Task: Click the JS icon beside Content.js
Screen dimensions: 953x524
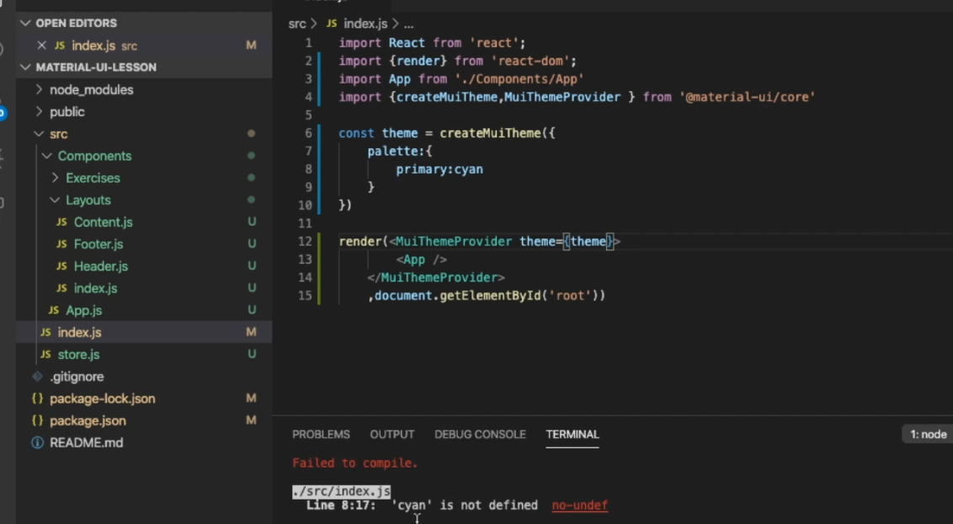Action: [62, 222]
